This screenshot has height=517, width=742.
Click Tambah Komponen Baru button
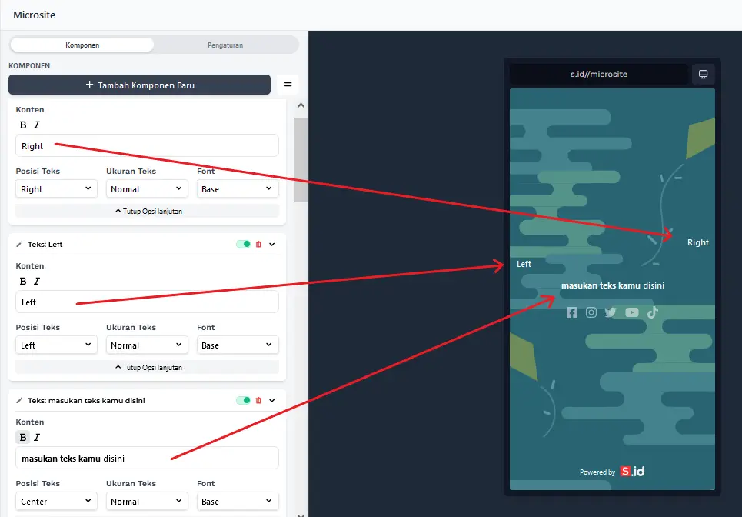tap(139, 85)
